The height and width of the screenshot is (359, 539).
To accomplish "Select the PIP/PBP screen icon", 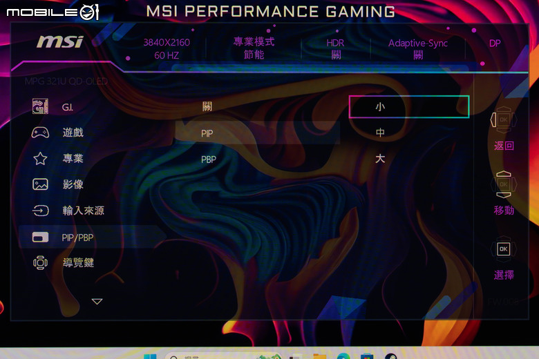I will click(x=40, y=237).
